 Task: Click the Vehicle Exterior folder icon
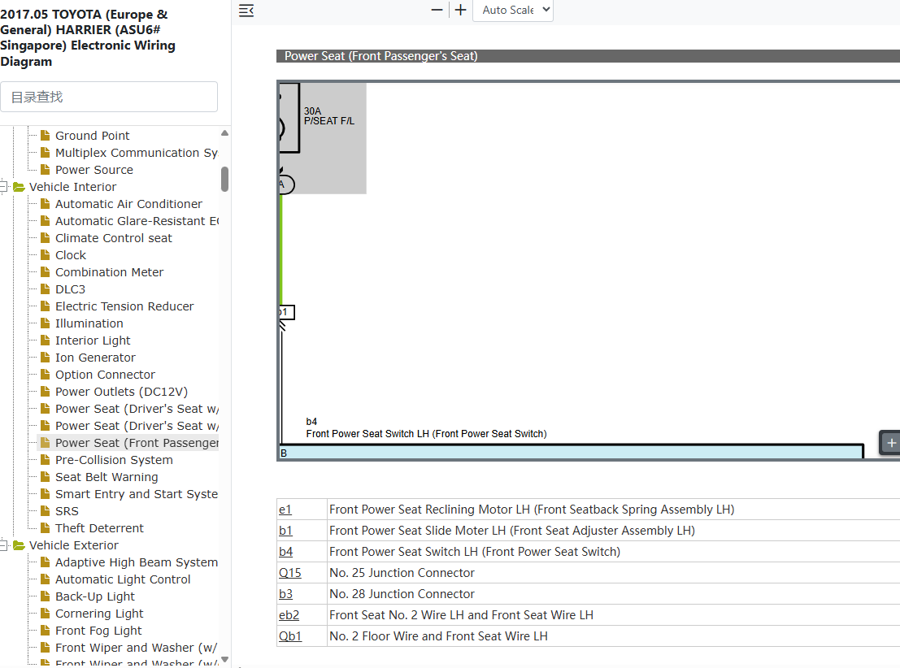click(19, 545)
